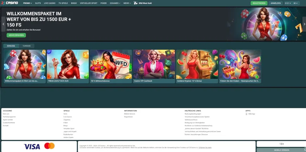
Task: Click the Registrieren button
Action: point(259,3)
